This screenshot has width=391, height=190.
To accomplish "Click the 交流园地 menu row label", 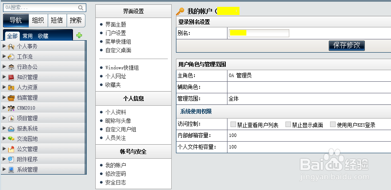I will coord(27,139).
